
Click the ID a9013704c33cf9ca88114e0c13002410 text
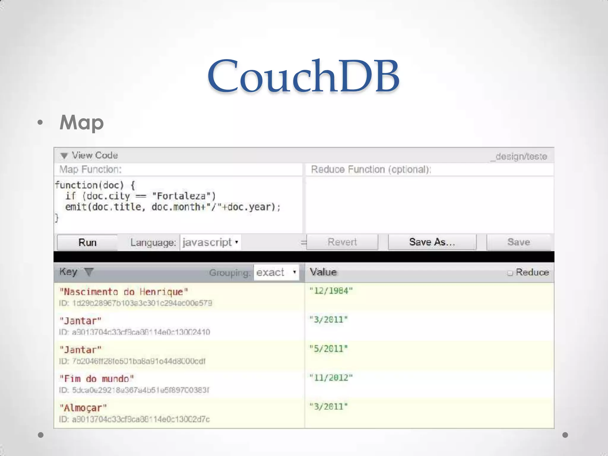pyautogui.click(x=134, y=332)
